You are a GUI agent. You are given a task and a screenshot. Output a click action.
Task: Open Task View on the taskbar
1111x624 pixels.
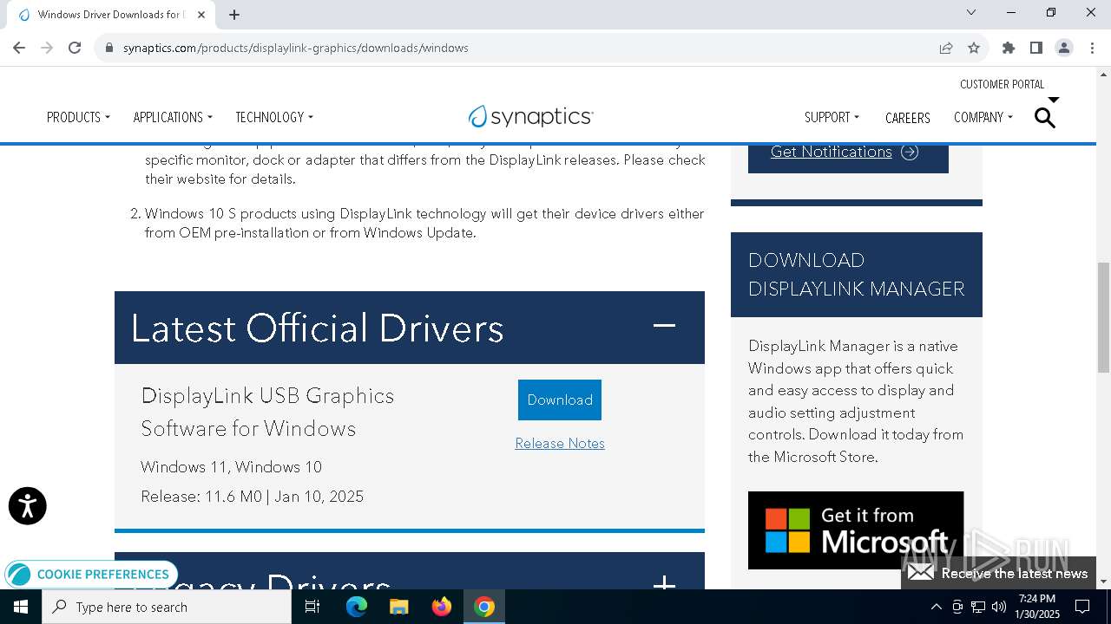[x=312, y=607]
